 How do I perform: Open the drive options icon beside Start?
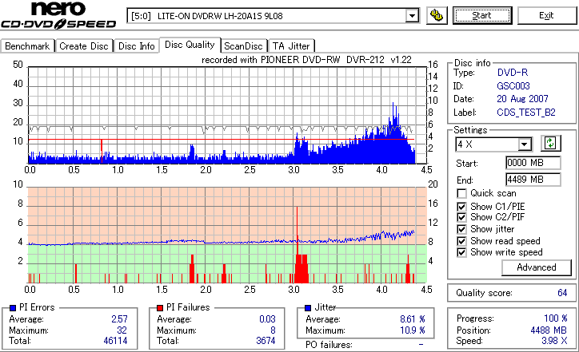click(437, 15)
